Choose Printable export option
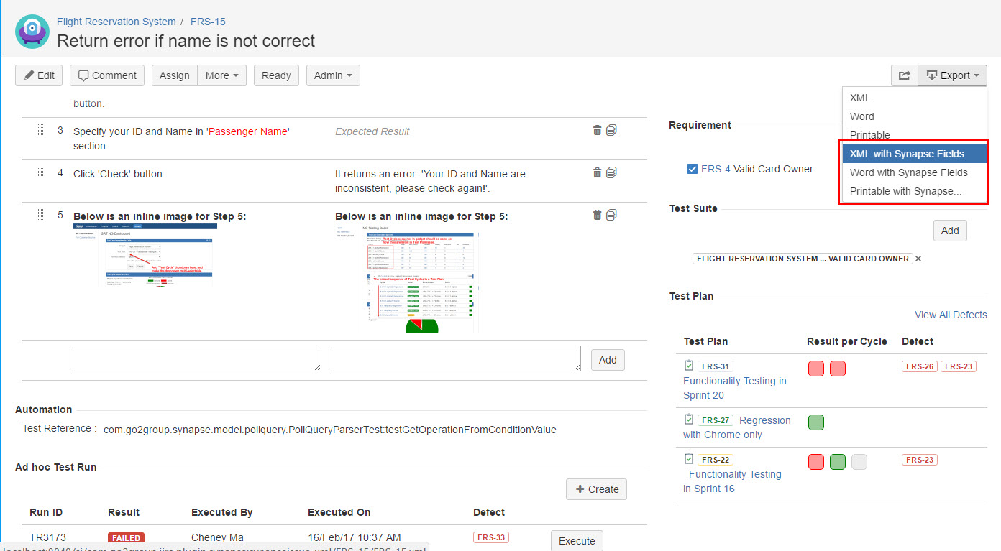The height and width of the screenshot is (551, 1001). pyautogui.click(x=914, y=134)
